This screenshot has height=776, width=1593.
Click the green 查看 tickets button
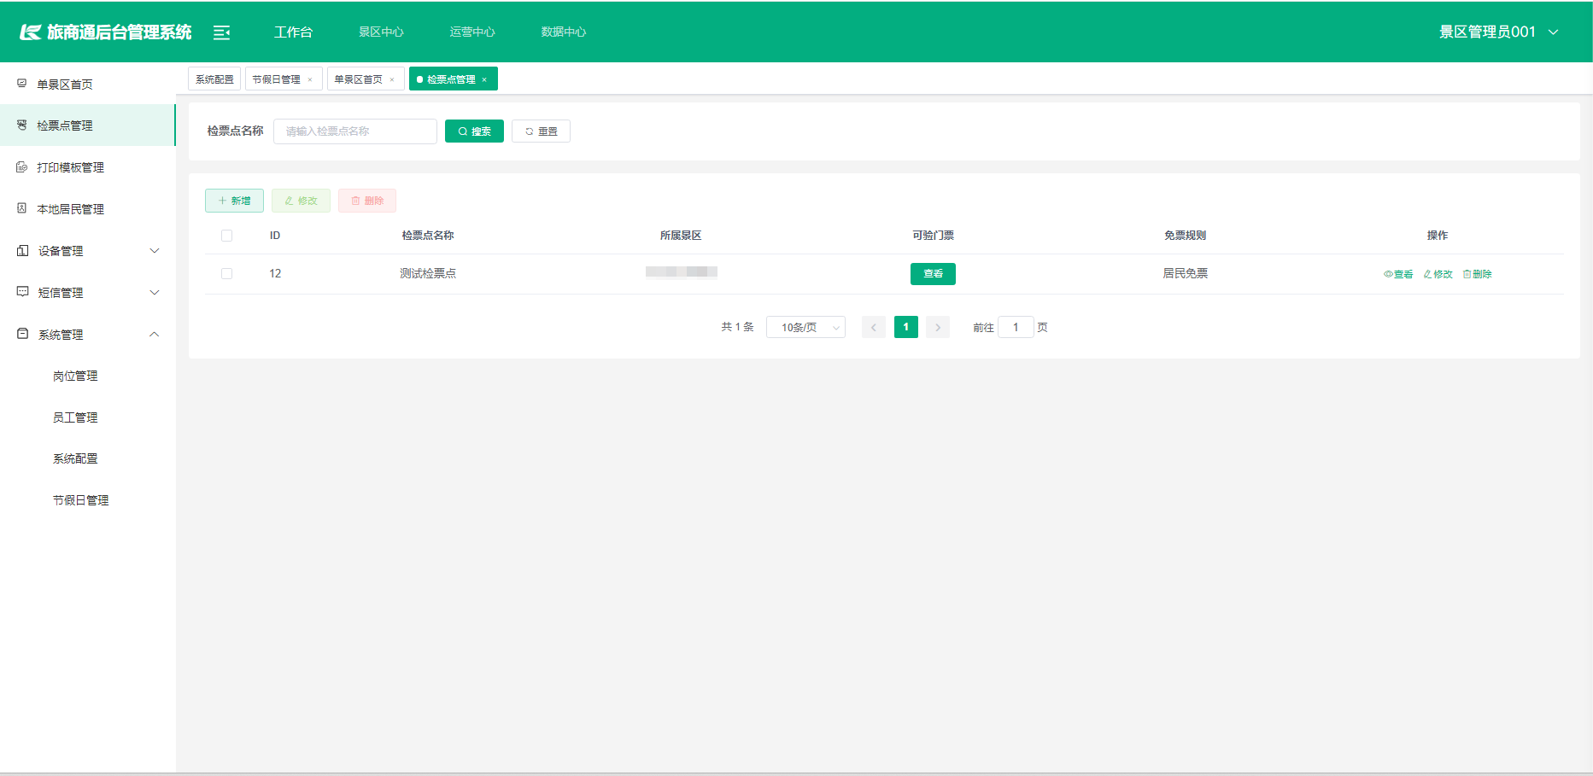(933, 274)
